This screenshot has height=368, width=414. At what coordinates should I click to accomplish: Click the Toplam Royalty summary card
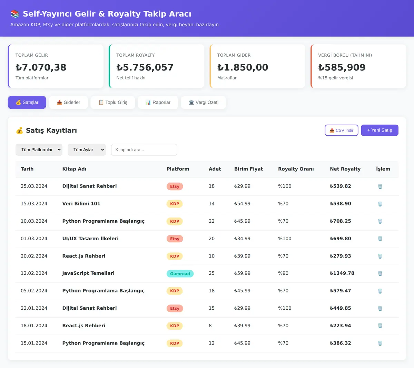(x=157, y=66)
